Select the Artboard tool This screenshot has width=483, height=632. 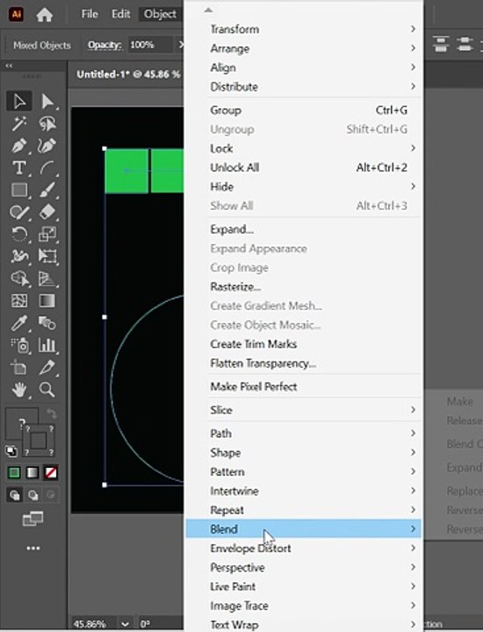(19, 367)
